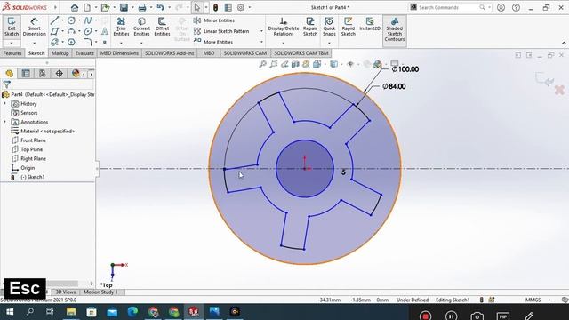Click the Home icon in title toolbar
The height and width of the screenshot is (320, 569).
(75, 7)
